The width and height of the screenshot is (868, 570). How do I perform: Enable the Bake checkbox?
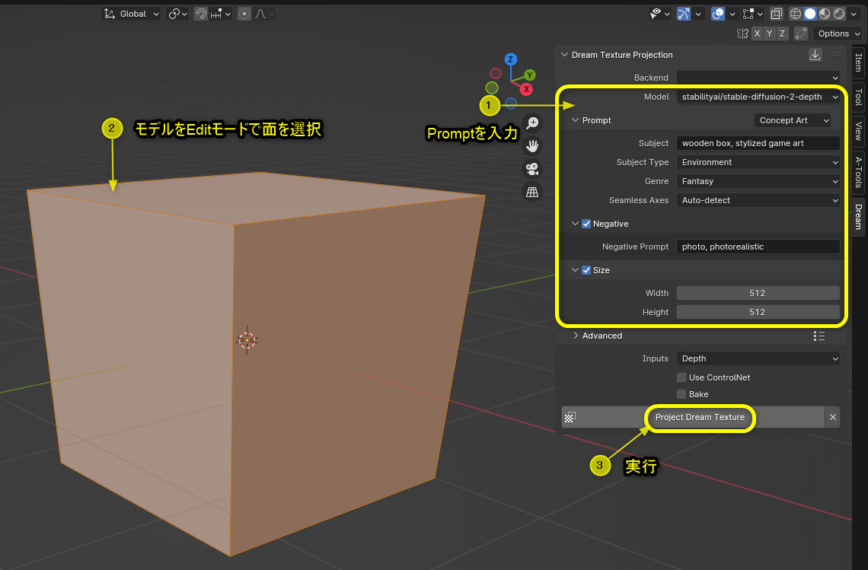(x=681, y=393)
